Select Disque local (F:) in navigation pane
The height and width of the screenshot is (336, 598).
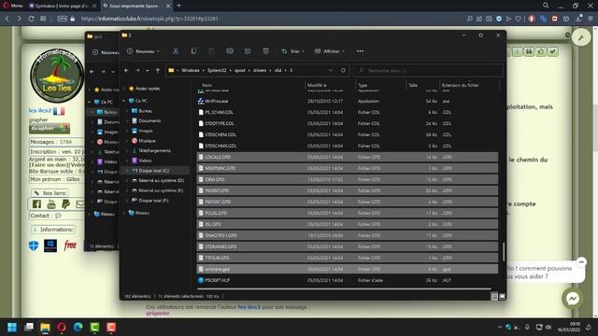click(153, 201)
